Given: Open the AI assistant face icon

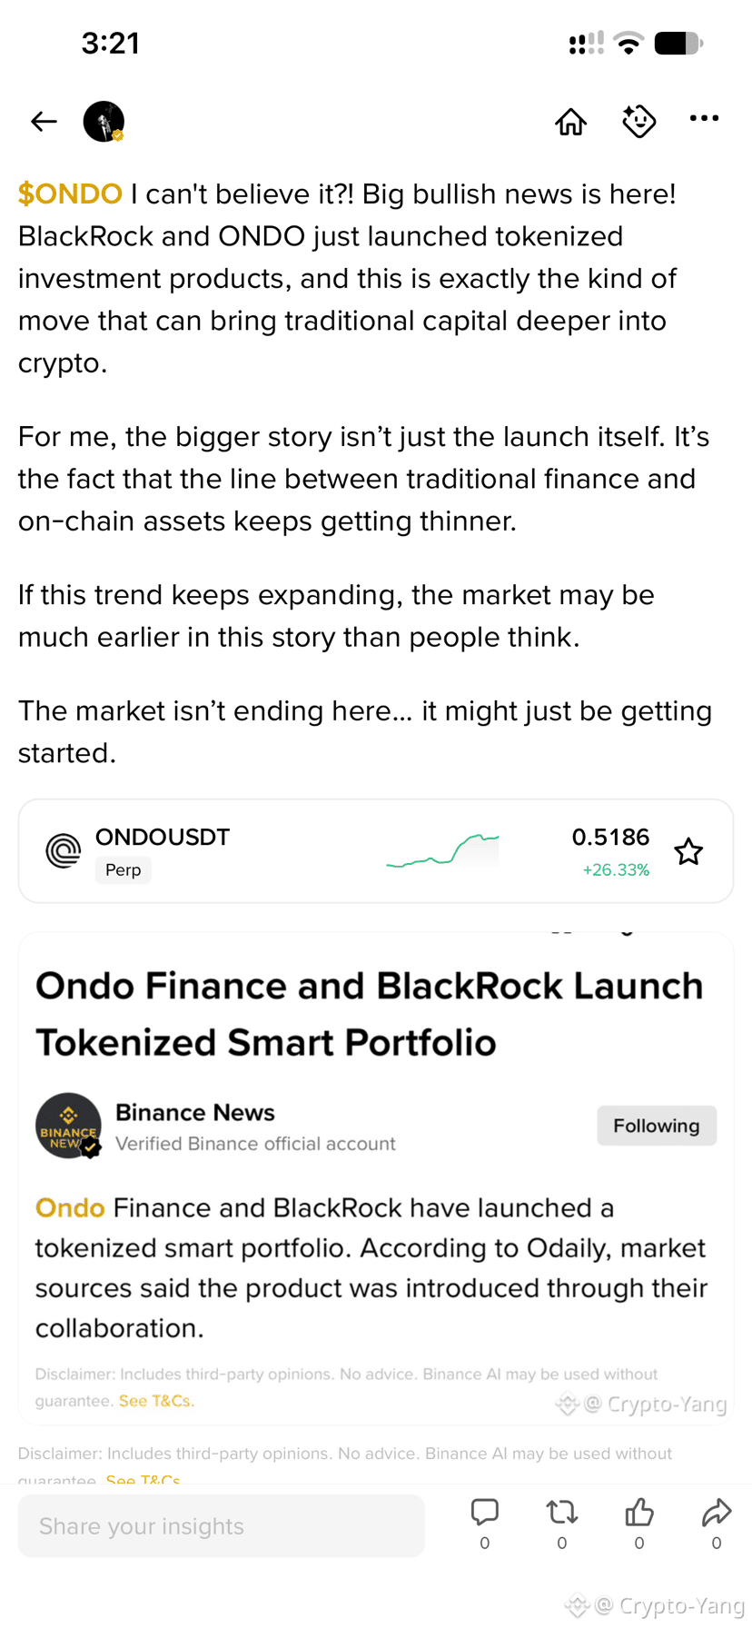Looking at the screenshot, I should tap(638, 121).
